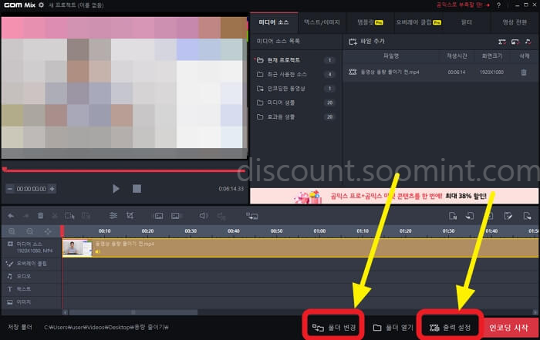Select the video clip thumbnail on timeline
The width and height of the screenshot is (540, 340).
[77, 247]
